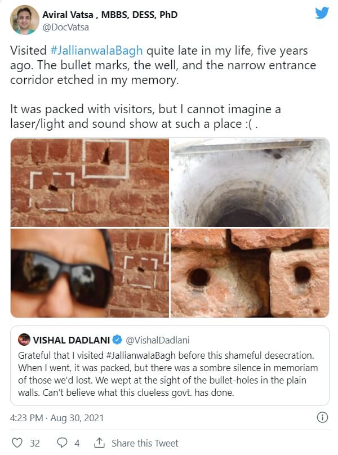Open the bullet holes close-up photo
Screen dimensions: 338x455
(x=250, y=273)
